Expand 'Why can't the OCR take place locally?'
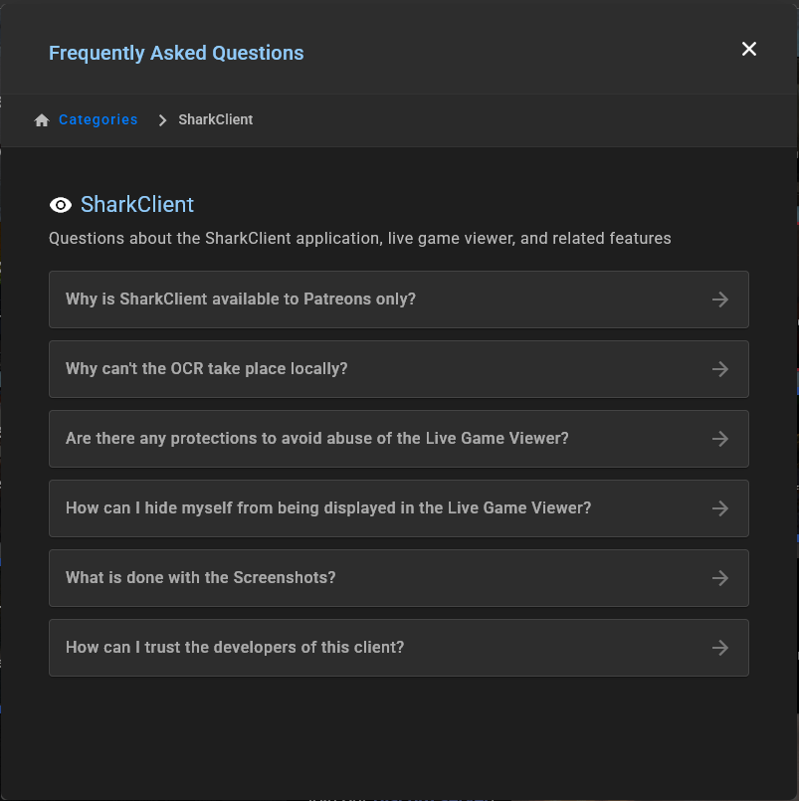The width and height of the screenshot is (799, 801). tap(207, 369)
